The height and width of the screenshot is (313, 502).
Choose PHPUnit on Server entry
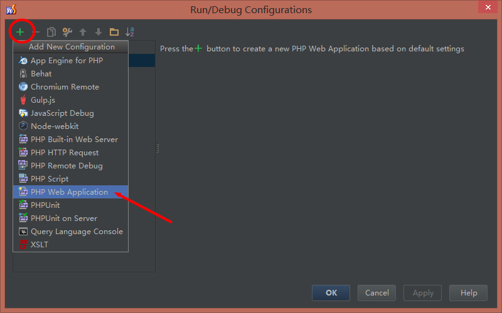point(70,218)
